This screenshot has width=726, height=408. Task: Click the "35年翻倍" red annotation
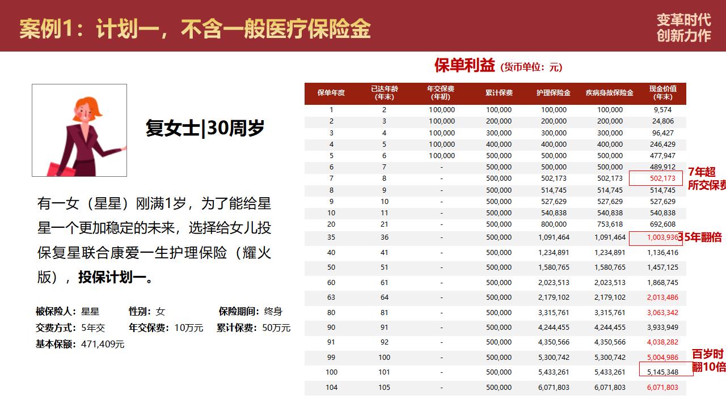pyautogui.click(x=700, y=237)
